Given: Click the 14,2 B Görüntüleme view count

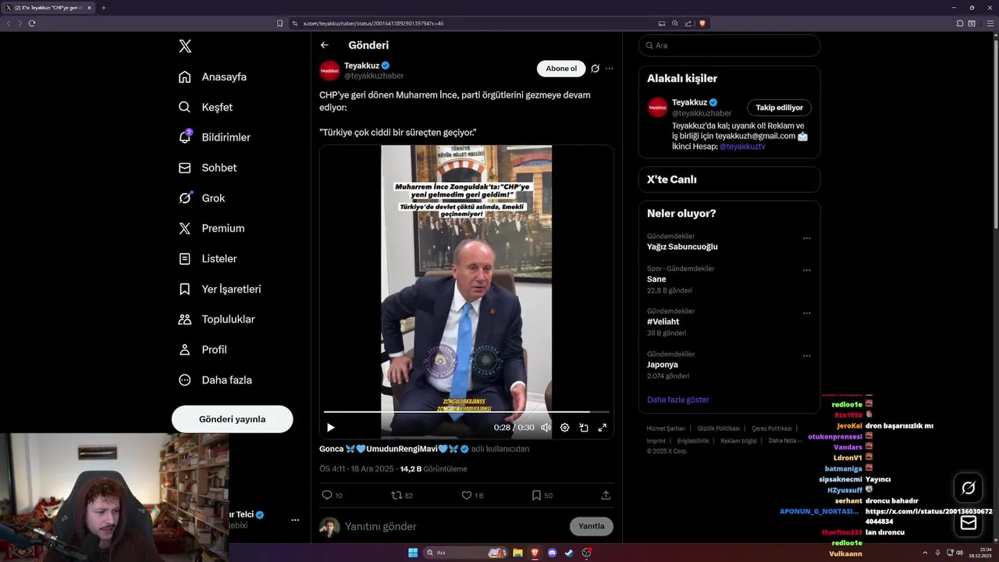Looking at the screenshot, I should pyautogui.click(x=433, y=469).
